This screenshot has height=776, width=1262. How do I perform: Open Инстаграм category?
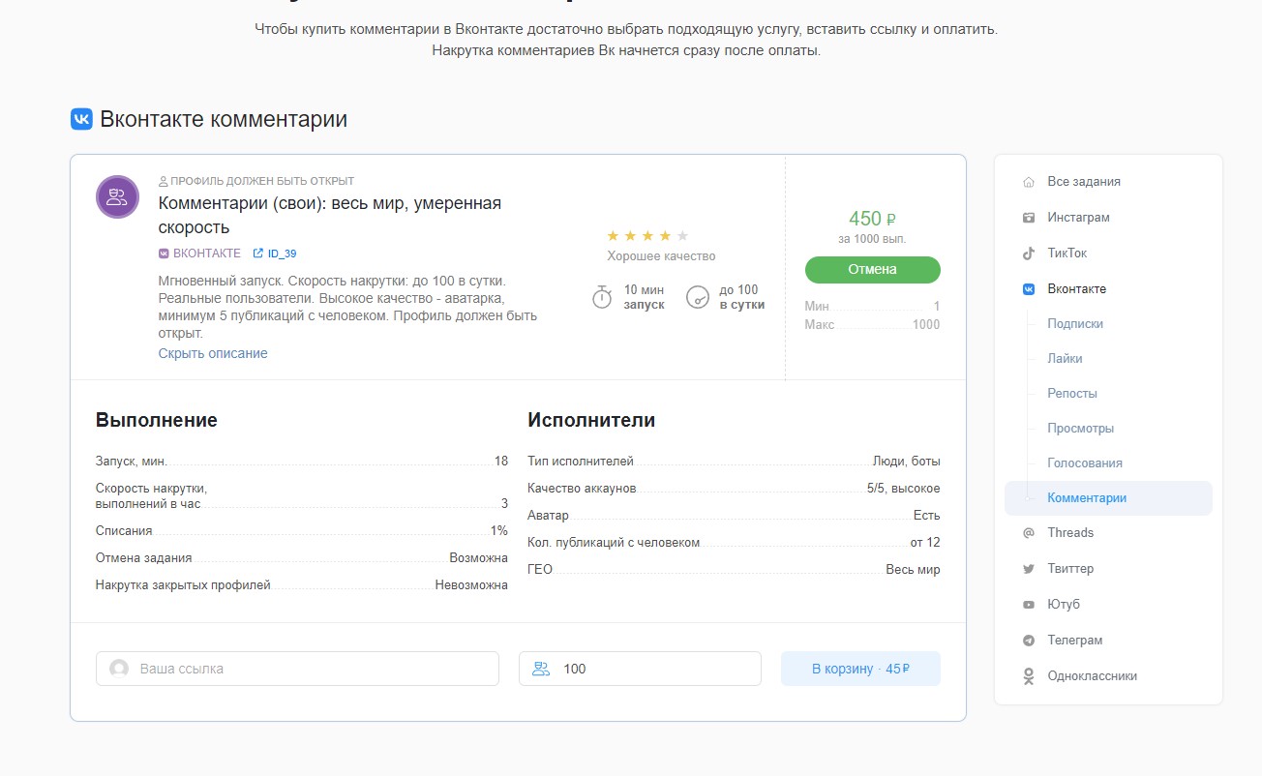point(1078,218)
